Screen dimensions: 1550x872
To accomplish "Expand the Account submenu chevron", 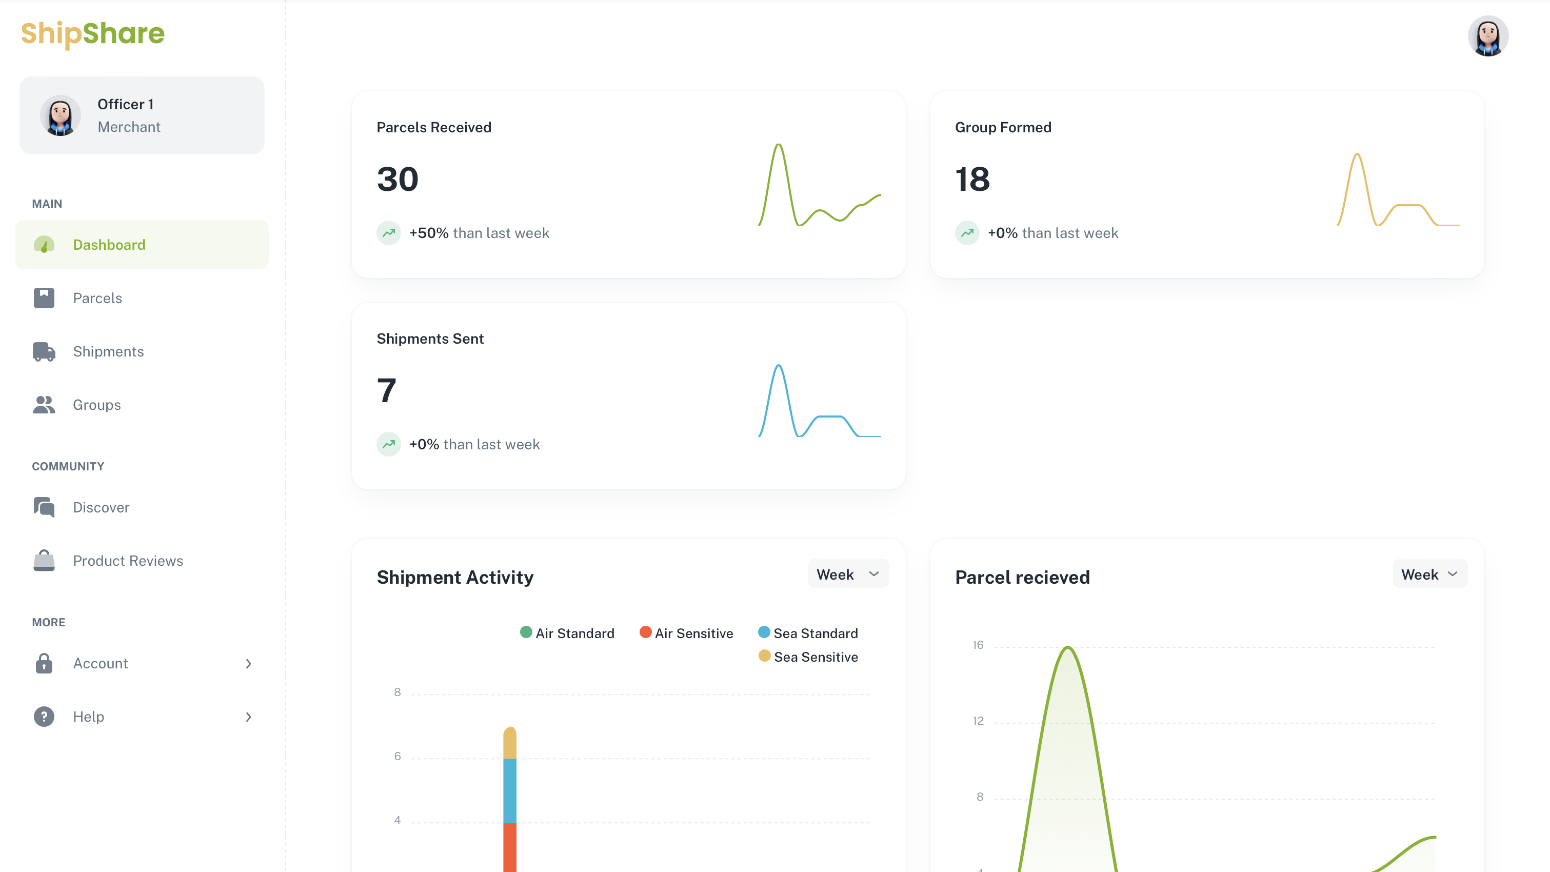I will (x=249, y=663).
